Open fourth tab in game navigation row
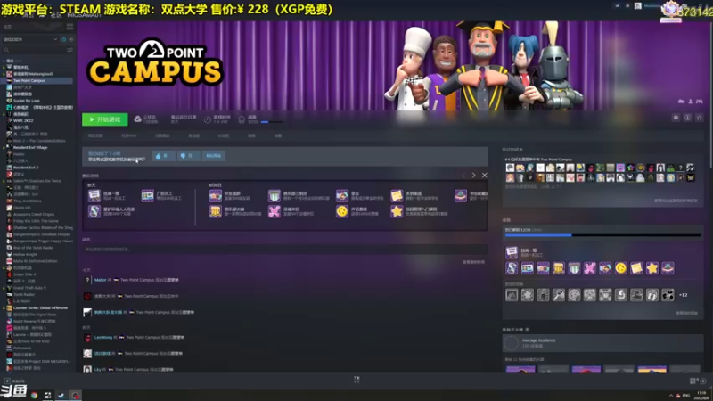The width and height of the screenshot is (713, 401). pyautogui.click(x=193, y=135)
